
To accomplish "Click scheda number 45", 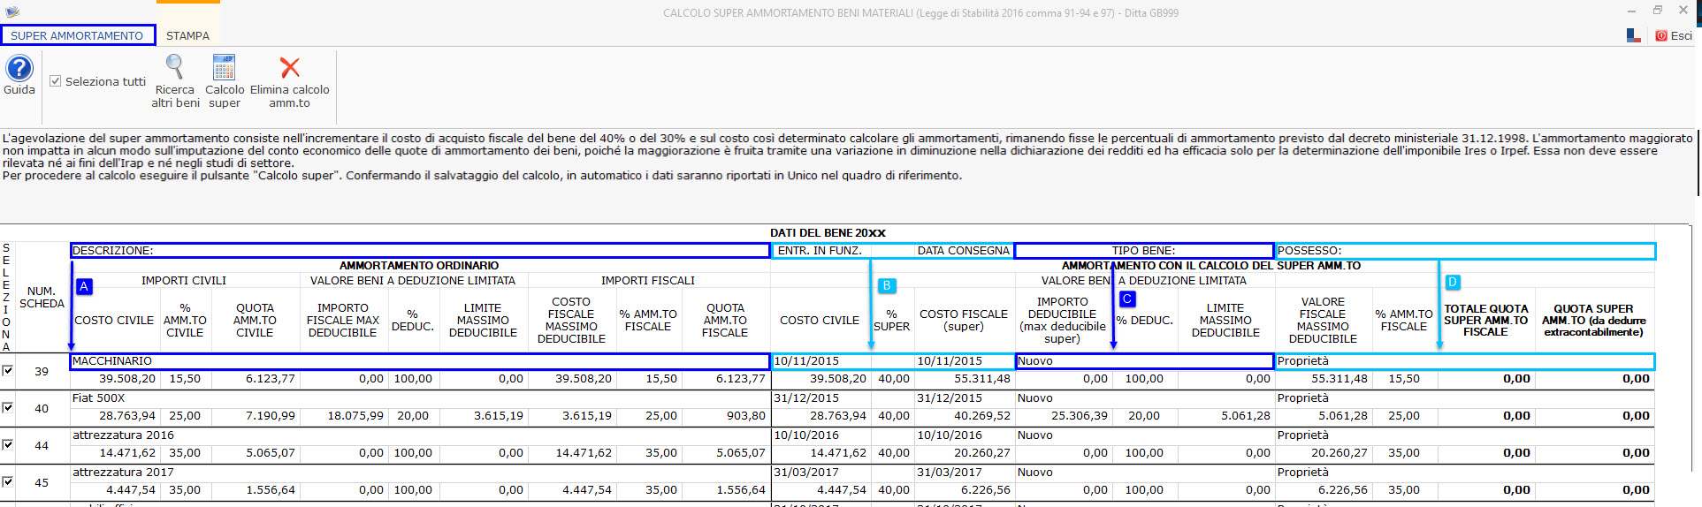I will 42,483.
